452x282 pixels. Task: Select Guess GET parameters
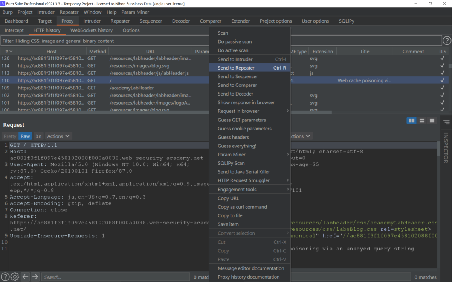click(250, 120)
